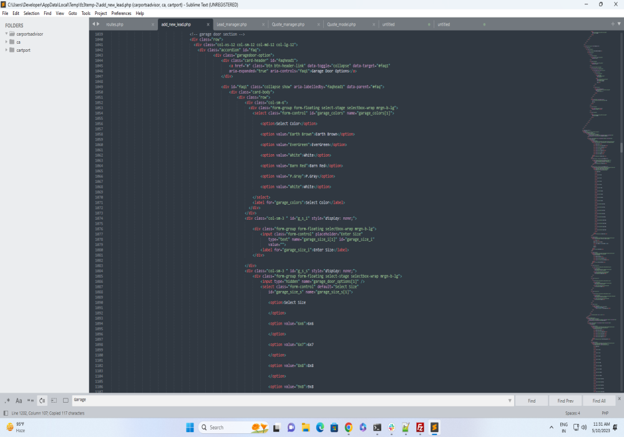
Task: Open the Find menu
Action: [x=47, y=13]
